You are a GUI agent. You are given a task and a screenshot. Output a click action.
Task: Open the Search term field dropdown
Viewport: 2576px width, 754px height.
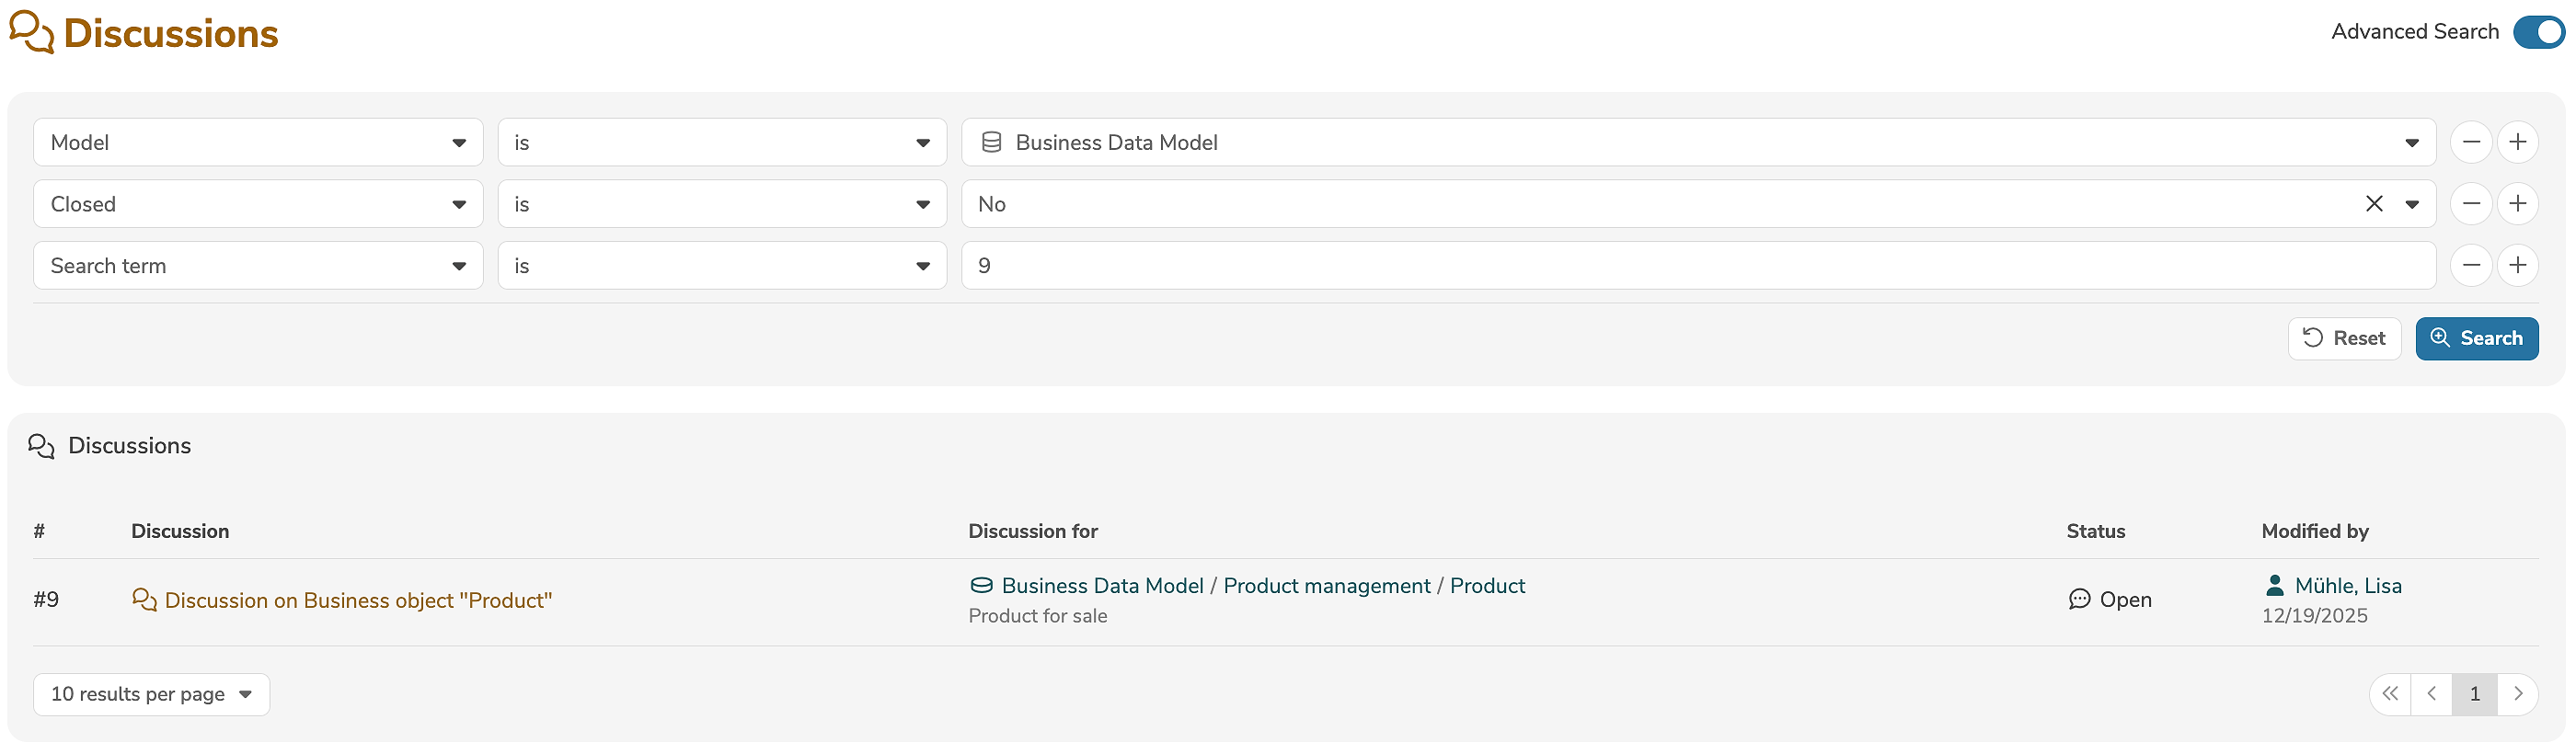pyautogui.click(x=258, y=266)
